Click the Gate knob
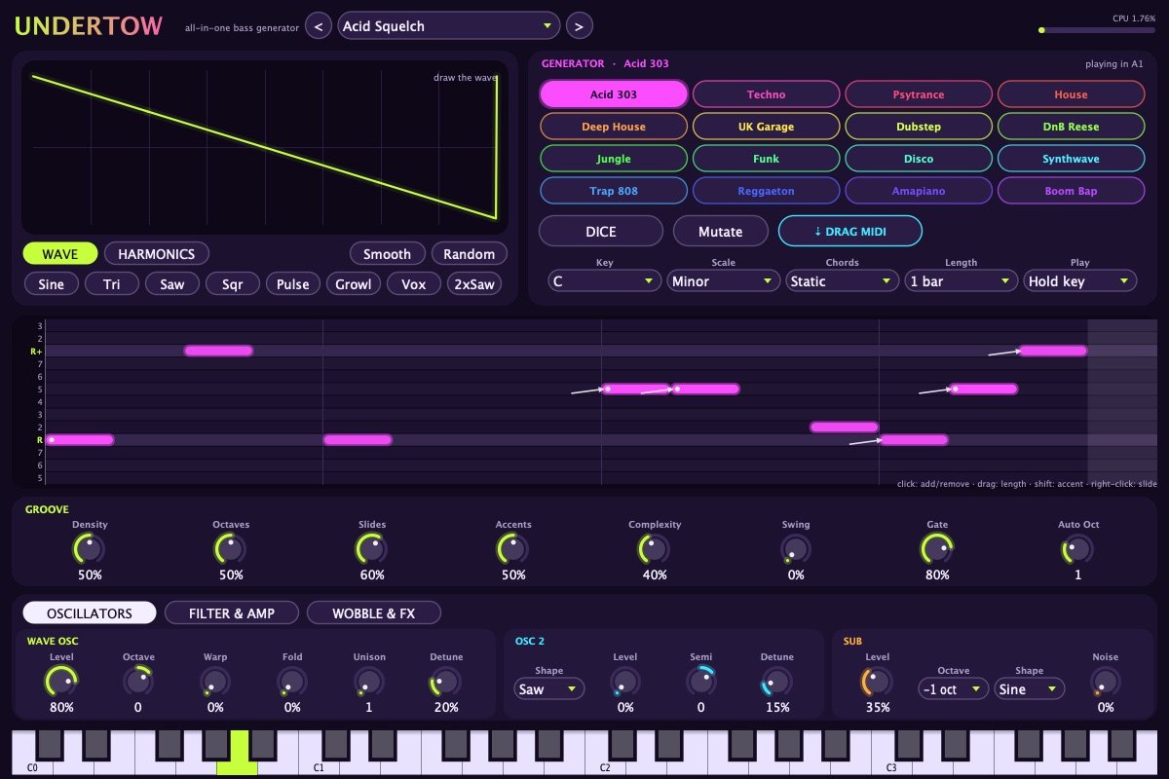The width and height of the screenshot is (1169, 779). point(937,550)
